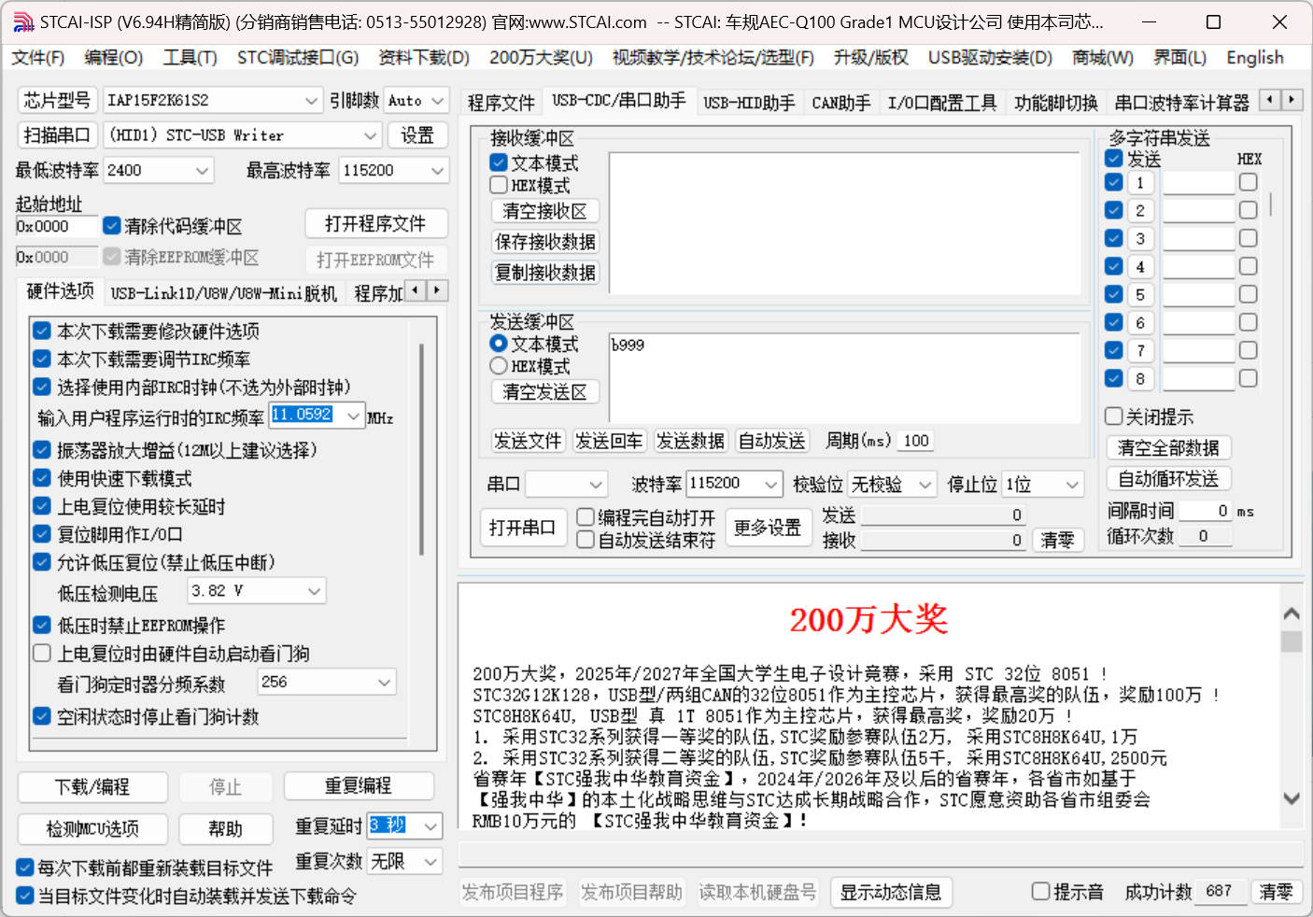1313x917 pixels.
Task: Click info panel vertical scrollbar thumb
Action: [x=1292, y=642]
